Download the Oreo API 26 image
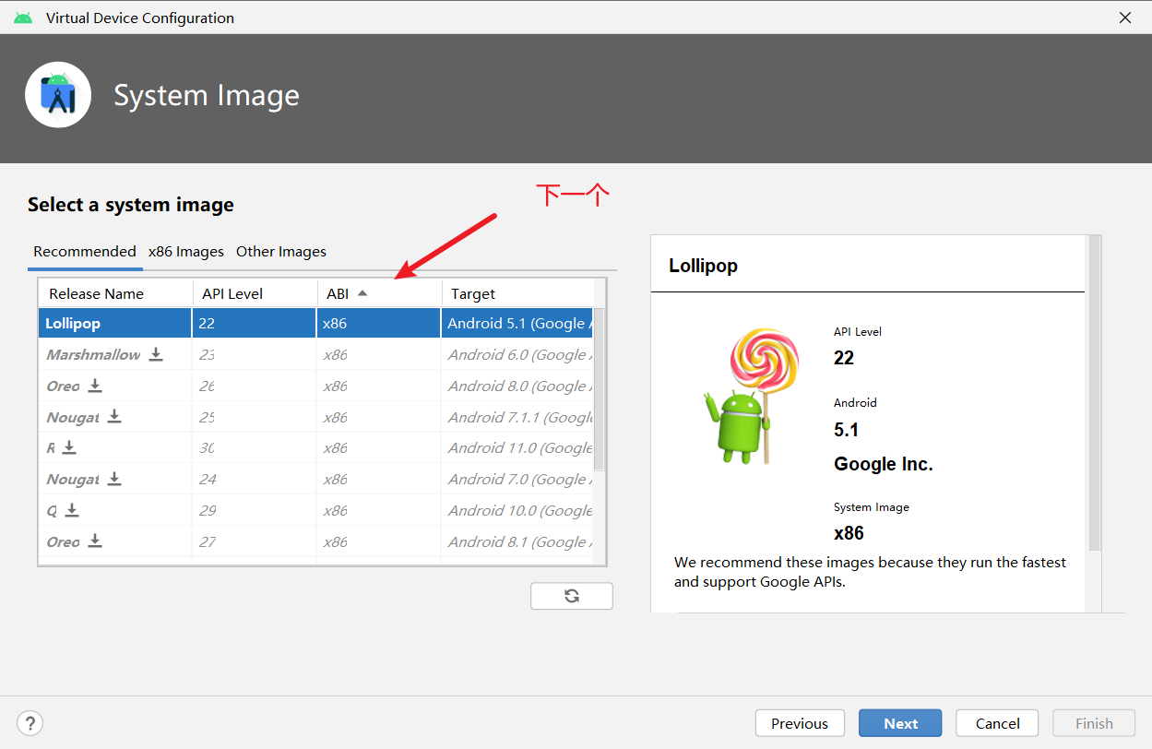This screenshot has height=749, width=1152. pyautogui.click(x=95, y=386)
